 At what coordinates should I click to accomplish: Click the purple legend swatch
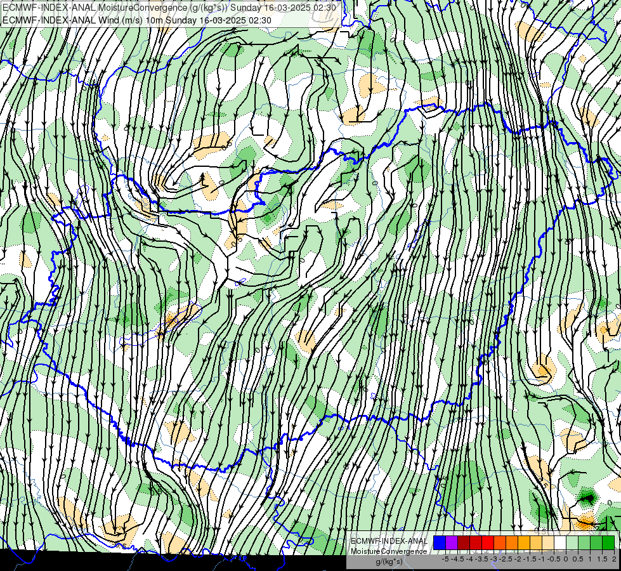452,542
